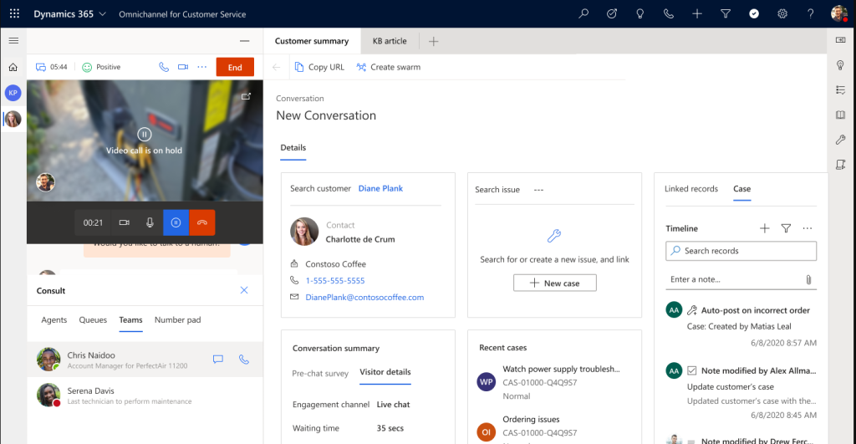The height and width of the screenshot is (444, 856).
Task: Filter timeline records with funnel icon
Action: (786, 228)
